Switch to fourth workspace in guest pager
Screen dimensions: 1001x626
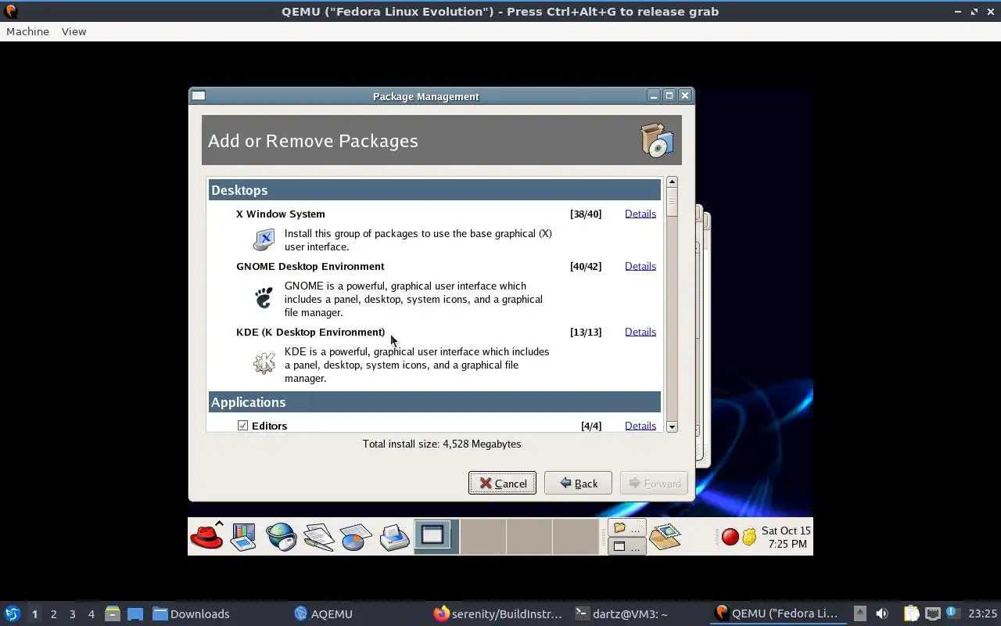[575, 536]
